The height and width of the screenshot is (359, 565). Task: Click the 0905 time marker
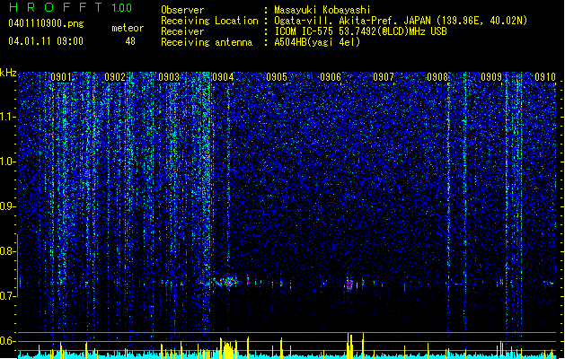[277, 77]
